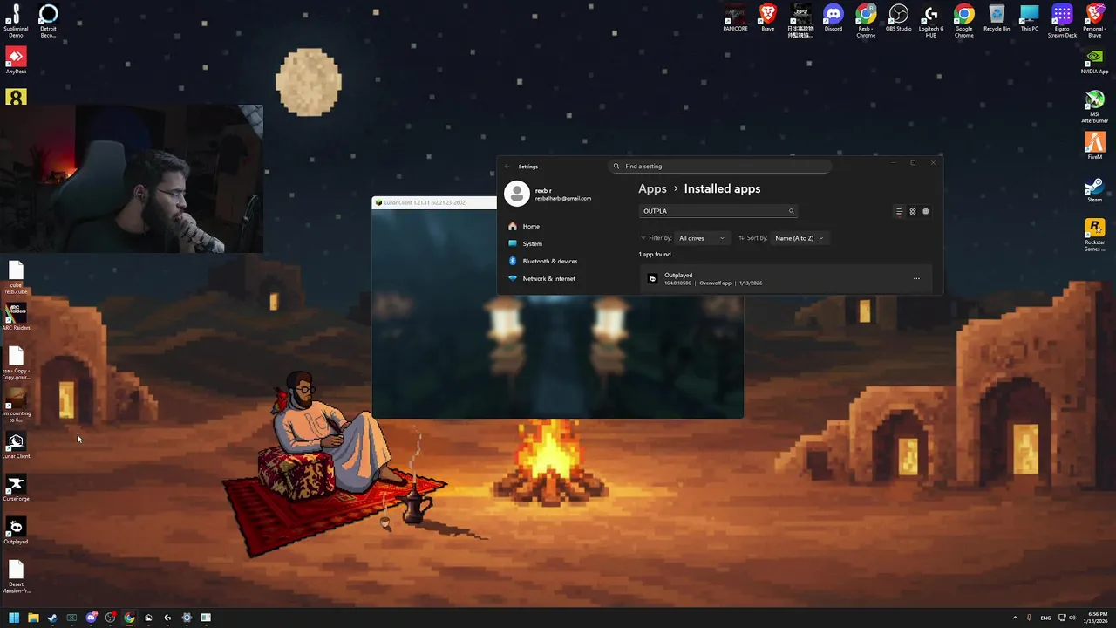The image size is (1116, 628).
Task: Click the search magnifier in apps filter box
Action: [792, 211]
